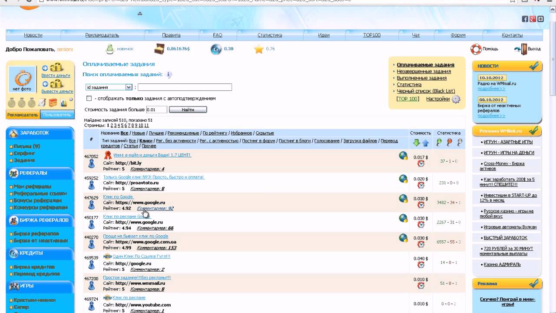Open TOP100 in the top menu
The image size is (556, 313).
372,35
